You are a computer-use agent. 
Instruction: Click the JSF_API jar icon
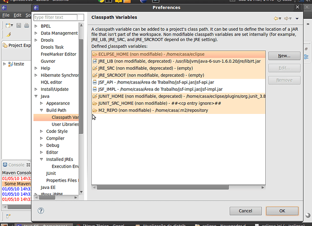[x=95, y=82]
